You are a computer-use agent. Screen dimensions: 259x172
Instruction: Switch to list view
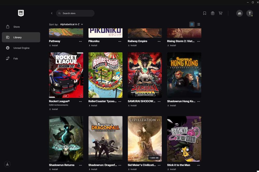[x=199, y=24]
